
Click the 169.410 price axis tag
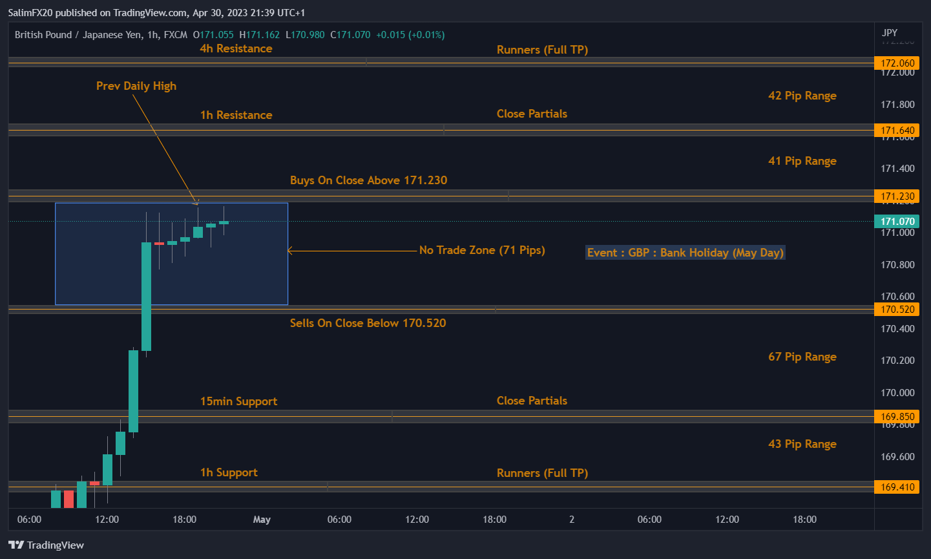click(897, 487)
